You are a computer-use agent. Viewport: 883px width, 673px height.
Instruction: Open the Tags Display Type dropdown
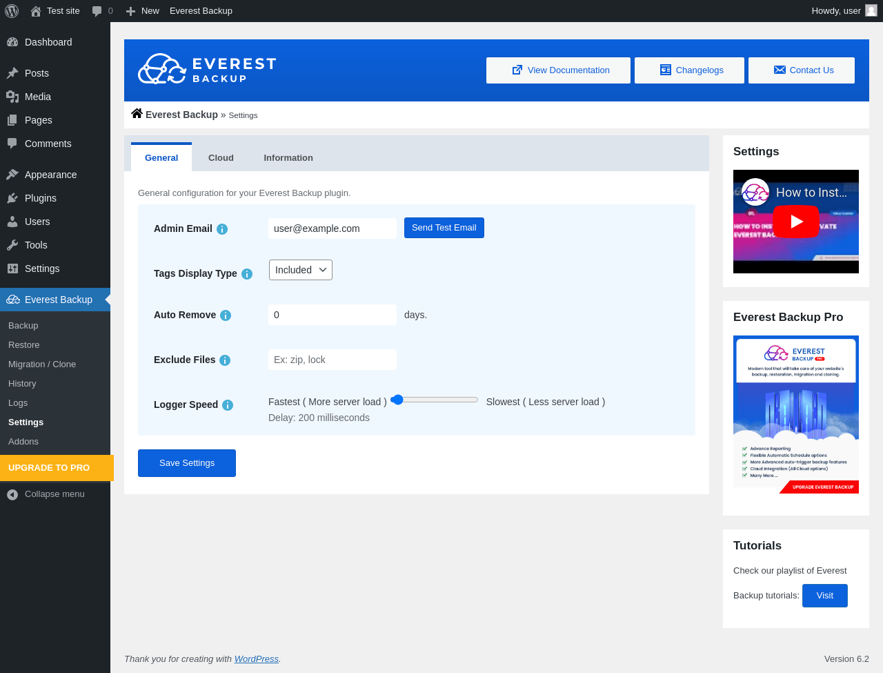pyautogui.click(x=301, y=270)
